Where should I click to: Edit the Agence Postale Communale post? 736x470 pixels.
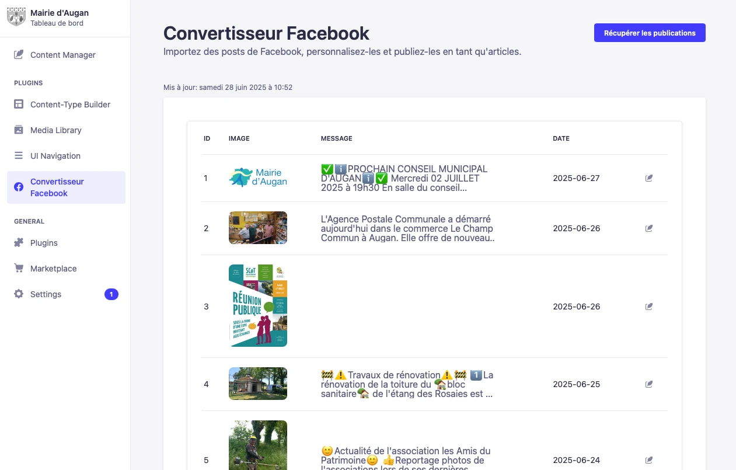(x=649, y=228)
